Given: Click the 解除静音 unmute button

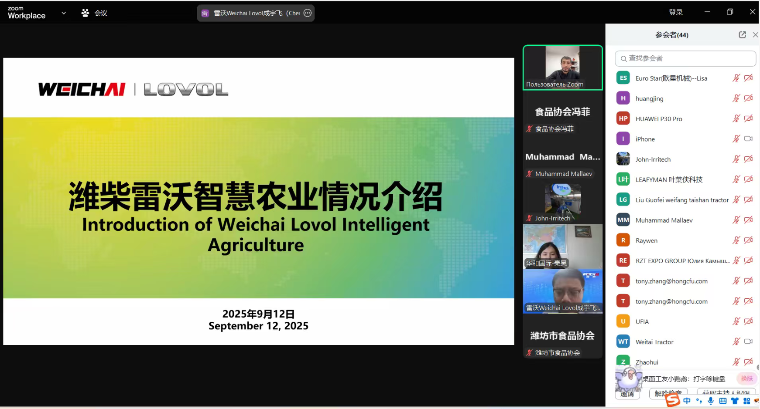Looking at the screenshot, I should pos(668,393).
